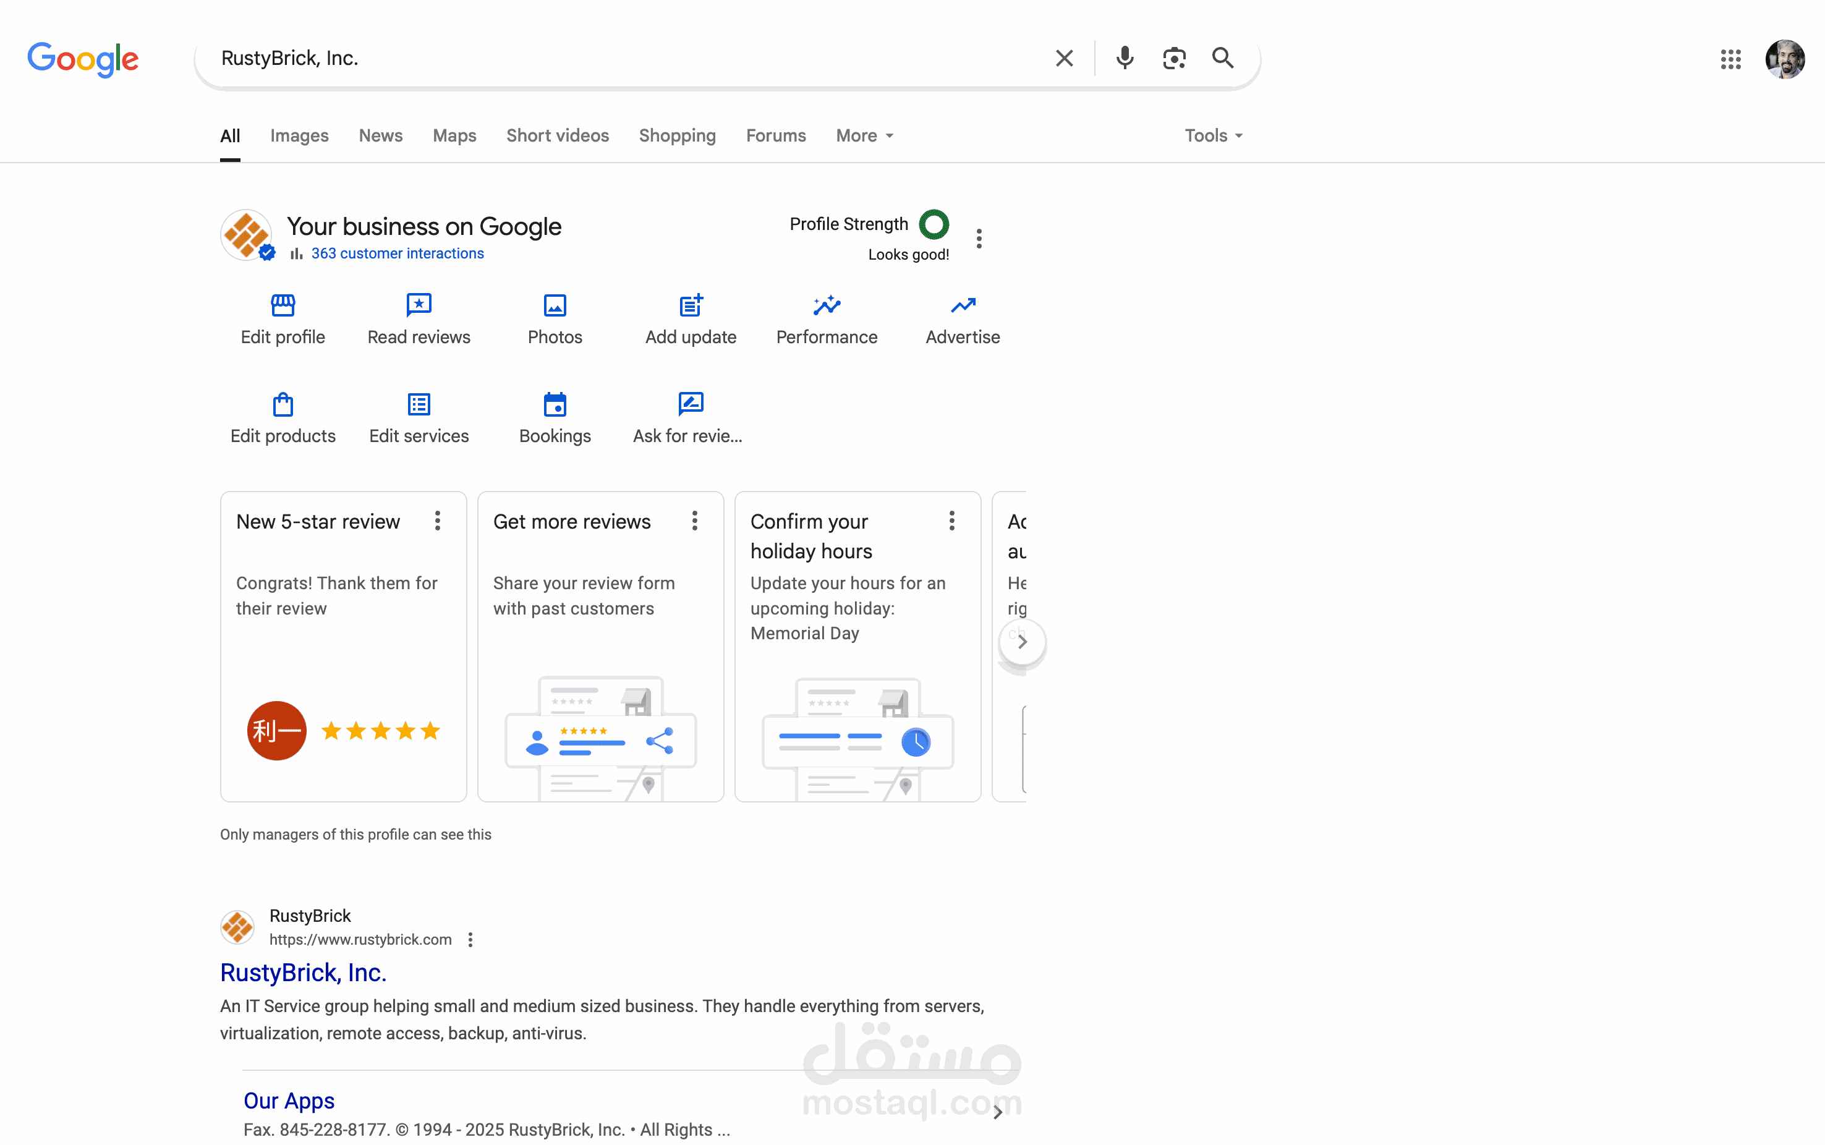The image size is (1825, 1145).
Task: Open Edit services list icon
Action: tap(419, 404)
